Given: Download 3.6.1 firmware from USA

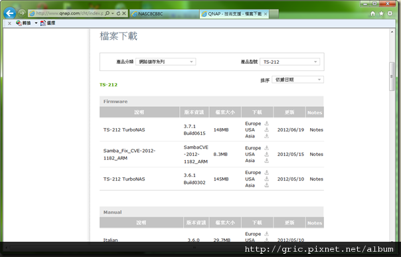Looking at the screenshot, I should [x=266, y=179].
